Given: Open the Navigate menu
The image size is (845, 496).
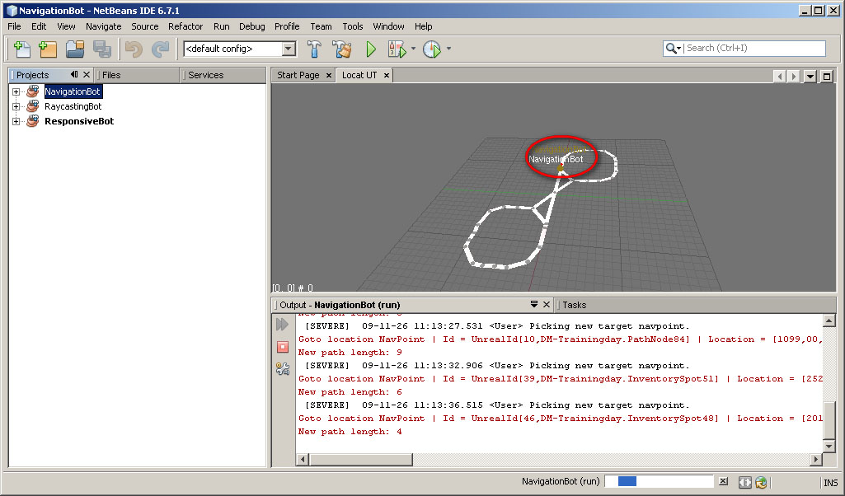Looking at the screenshot, I should point(104,26).
